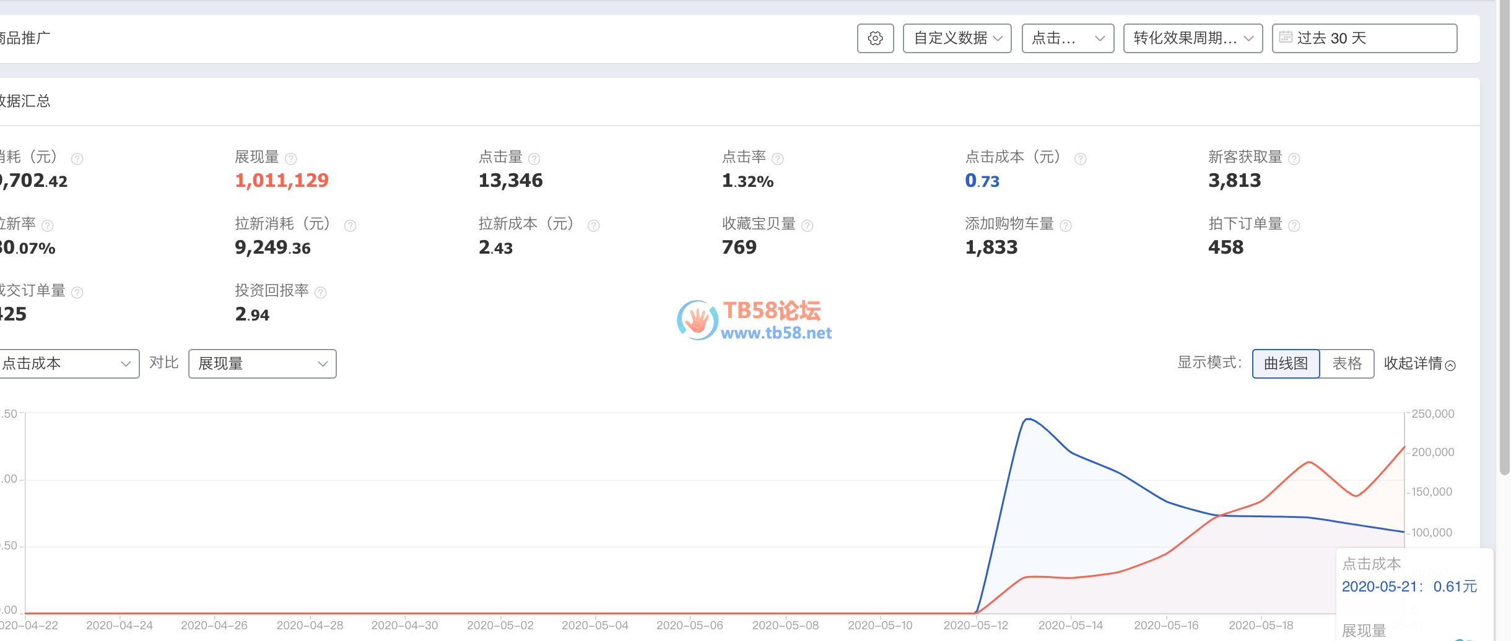The height and width of the screenshot is (641, 1511).
Task: Open the 展现量 comparison metric dropdown
Action: (262, 364)
